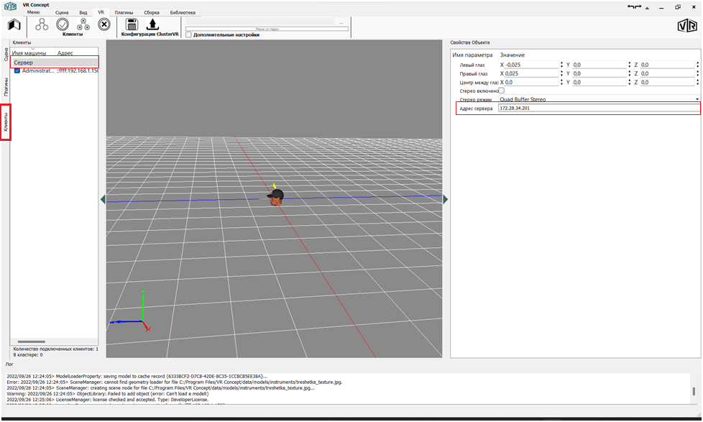This screenshot has height=422, width=703.
Task: Click the ellipsis button beside debug field
Action: (341, 22)
